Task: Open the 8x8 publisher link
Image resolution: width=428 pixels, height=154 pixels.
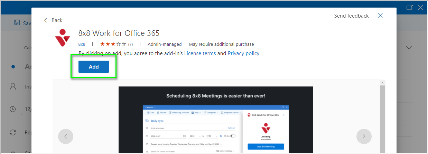Action: tap(82, 44)
